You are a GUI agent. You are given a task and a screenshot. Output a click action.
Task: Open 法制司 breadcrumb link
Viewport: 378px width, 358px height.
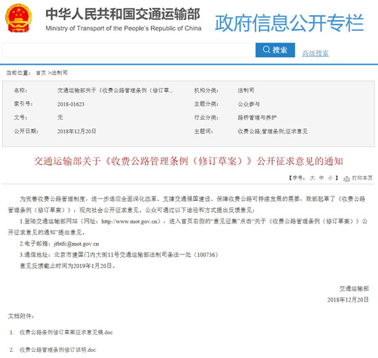(59, 73)
